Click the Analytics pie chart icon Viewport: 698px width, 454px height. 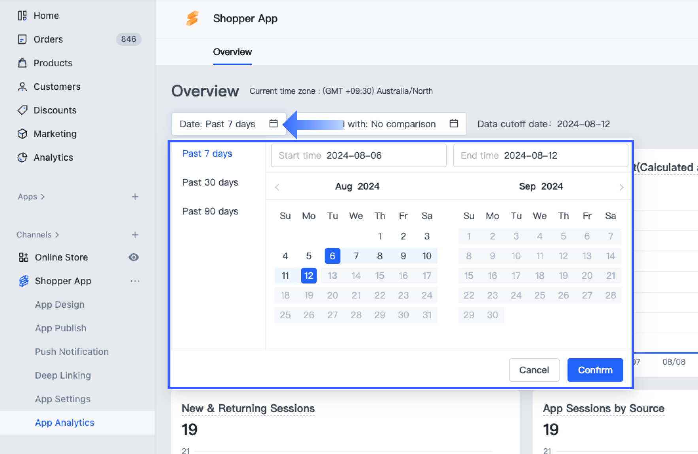coord(22,157)
